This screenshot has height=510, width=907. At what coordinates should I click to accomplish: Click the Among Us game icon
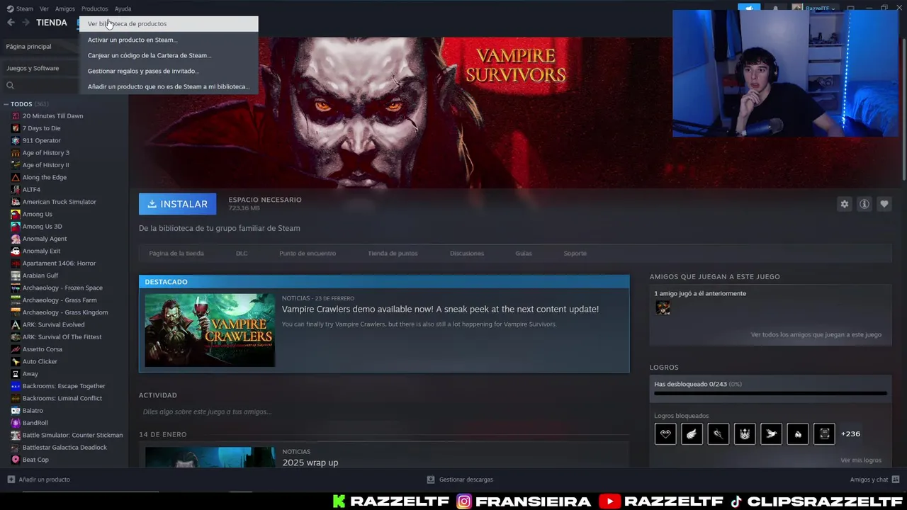pos(16,214)
